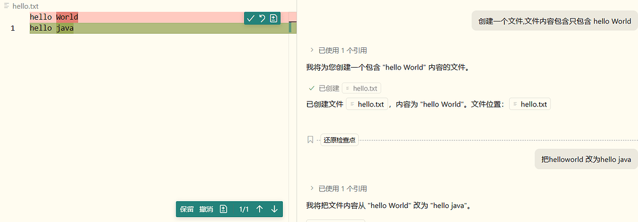Click the reply text '我将为您创建一个包含 "hello World" 内容的文件。'

click(x=388, y=68)
